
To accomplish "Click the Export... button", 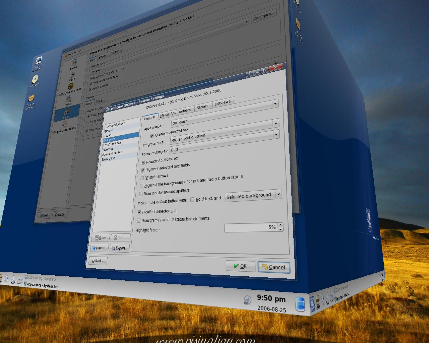I will coord(120,248).
